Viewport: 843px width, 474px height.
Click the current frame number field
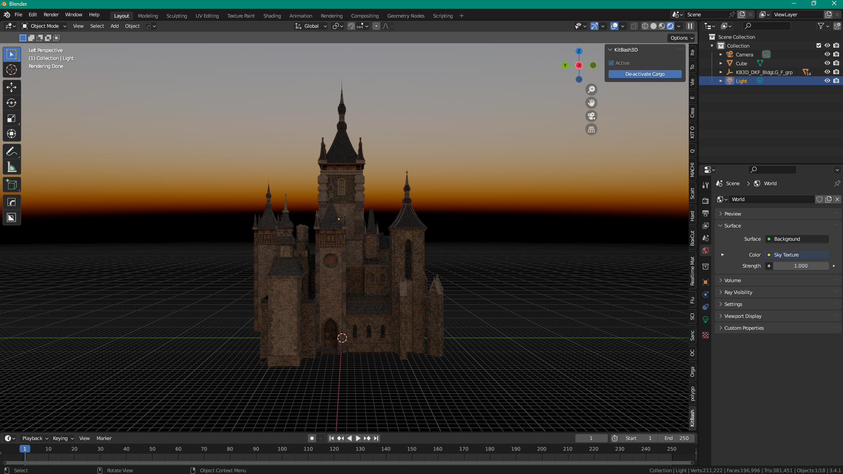click(x=591, y=438)
